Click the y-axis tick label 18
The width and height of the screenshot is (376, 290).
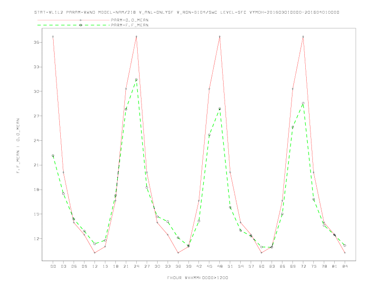point(37,190)
